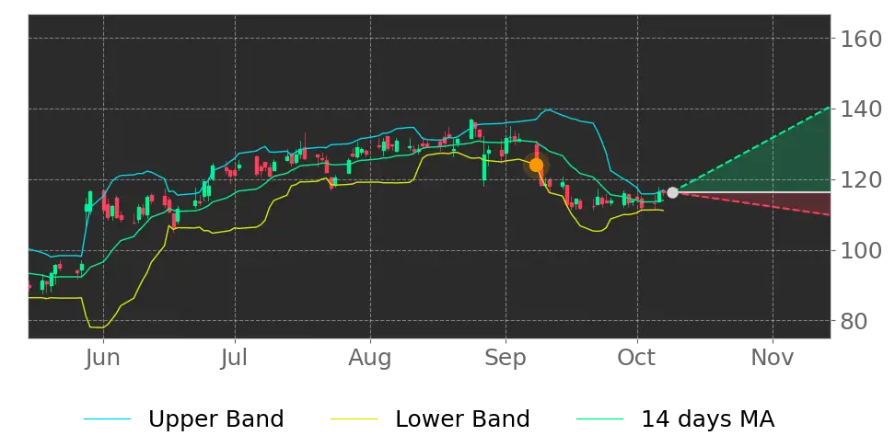Select the Lower Band legend entry
The image size is (895, 447).
coord(430,419)
